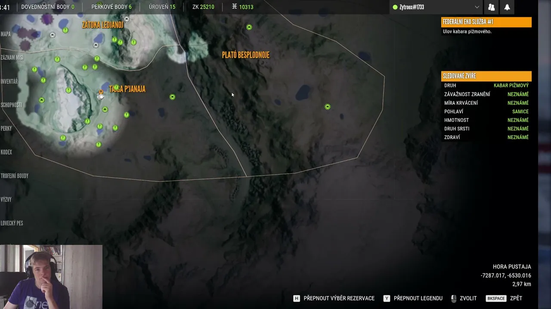Click the TAJGA P'JANAJA region label

pos(127,89)
